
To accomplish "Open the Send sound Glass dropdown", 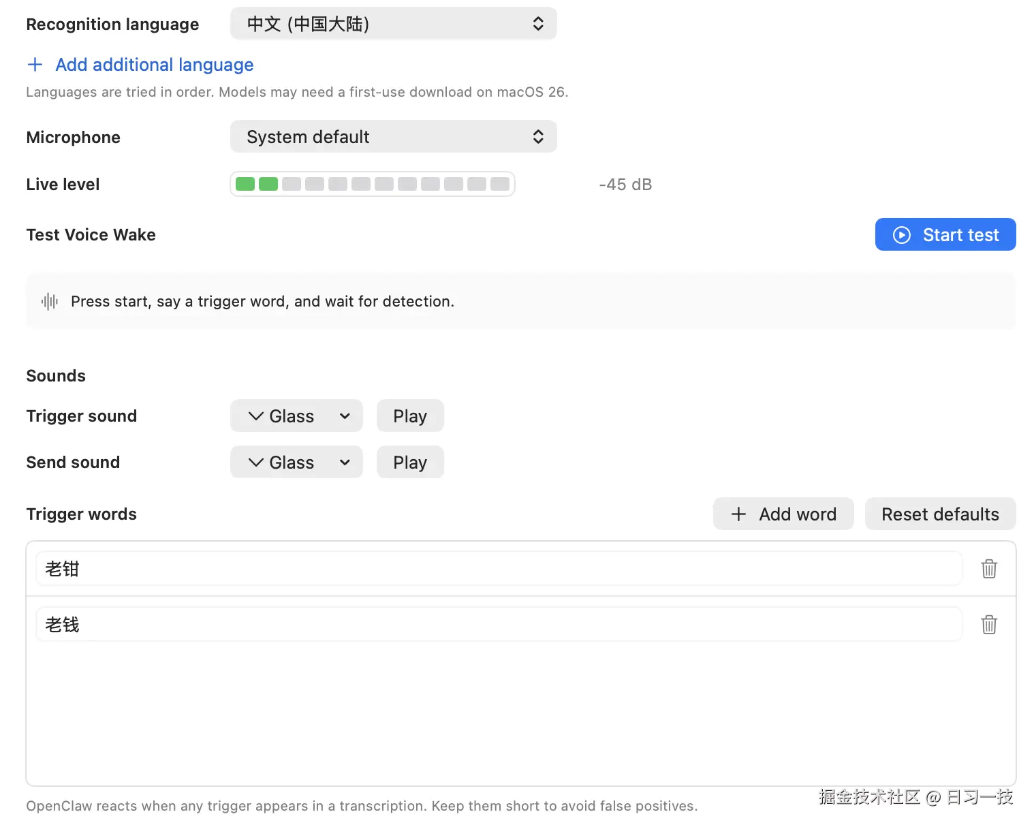I will 296,463.
